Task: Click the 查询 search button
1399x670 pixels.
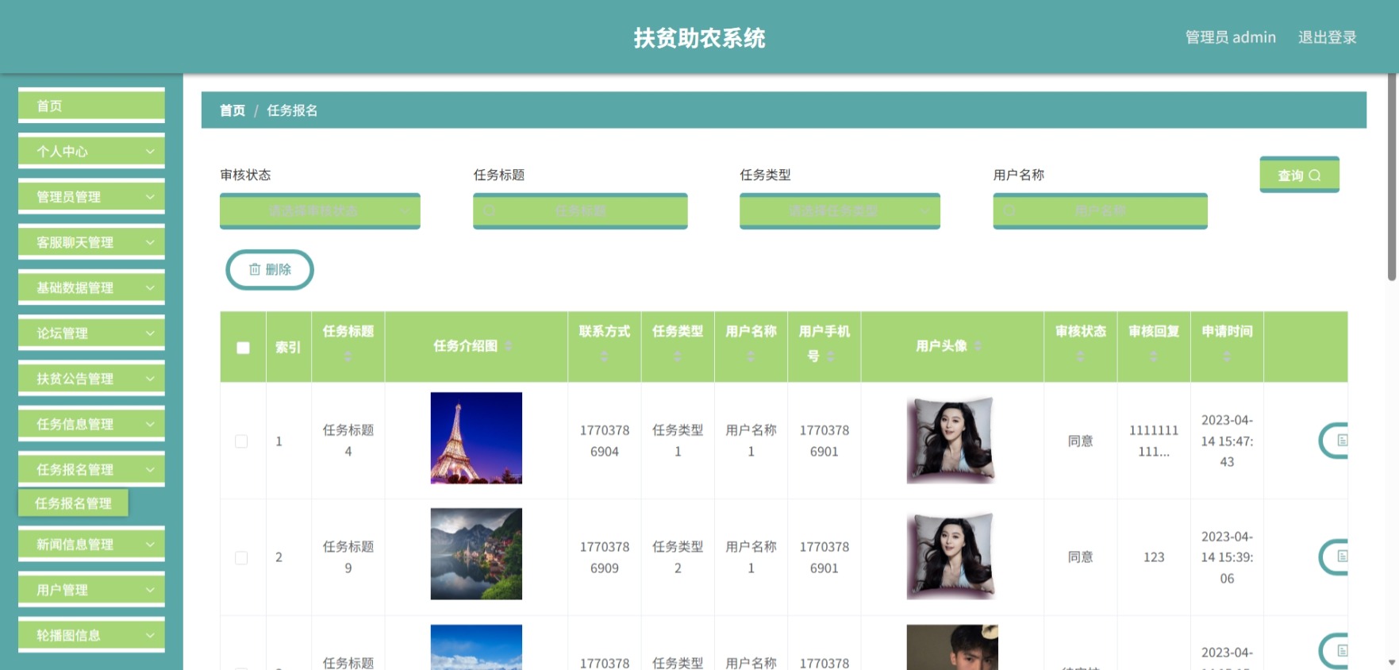Action: [1299, 175]
